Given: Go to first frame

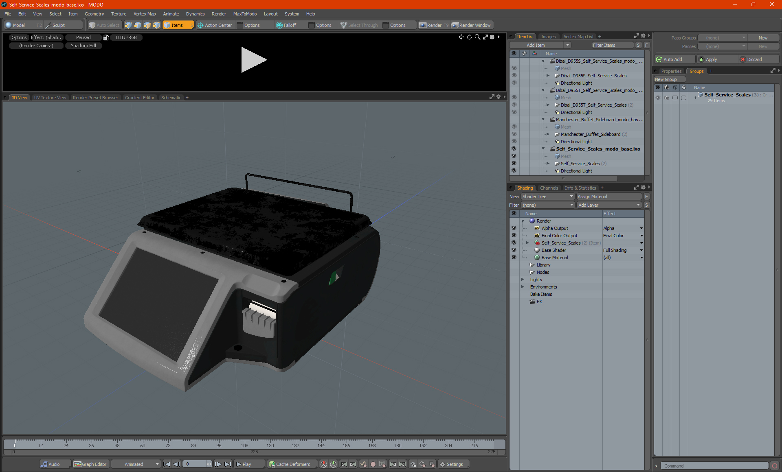Looking at the screenshot, I should click(167, 464).
